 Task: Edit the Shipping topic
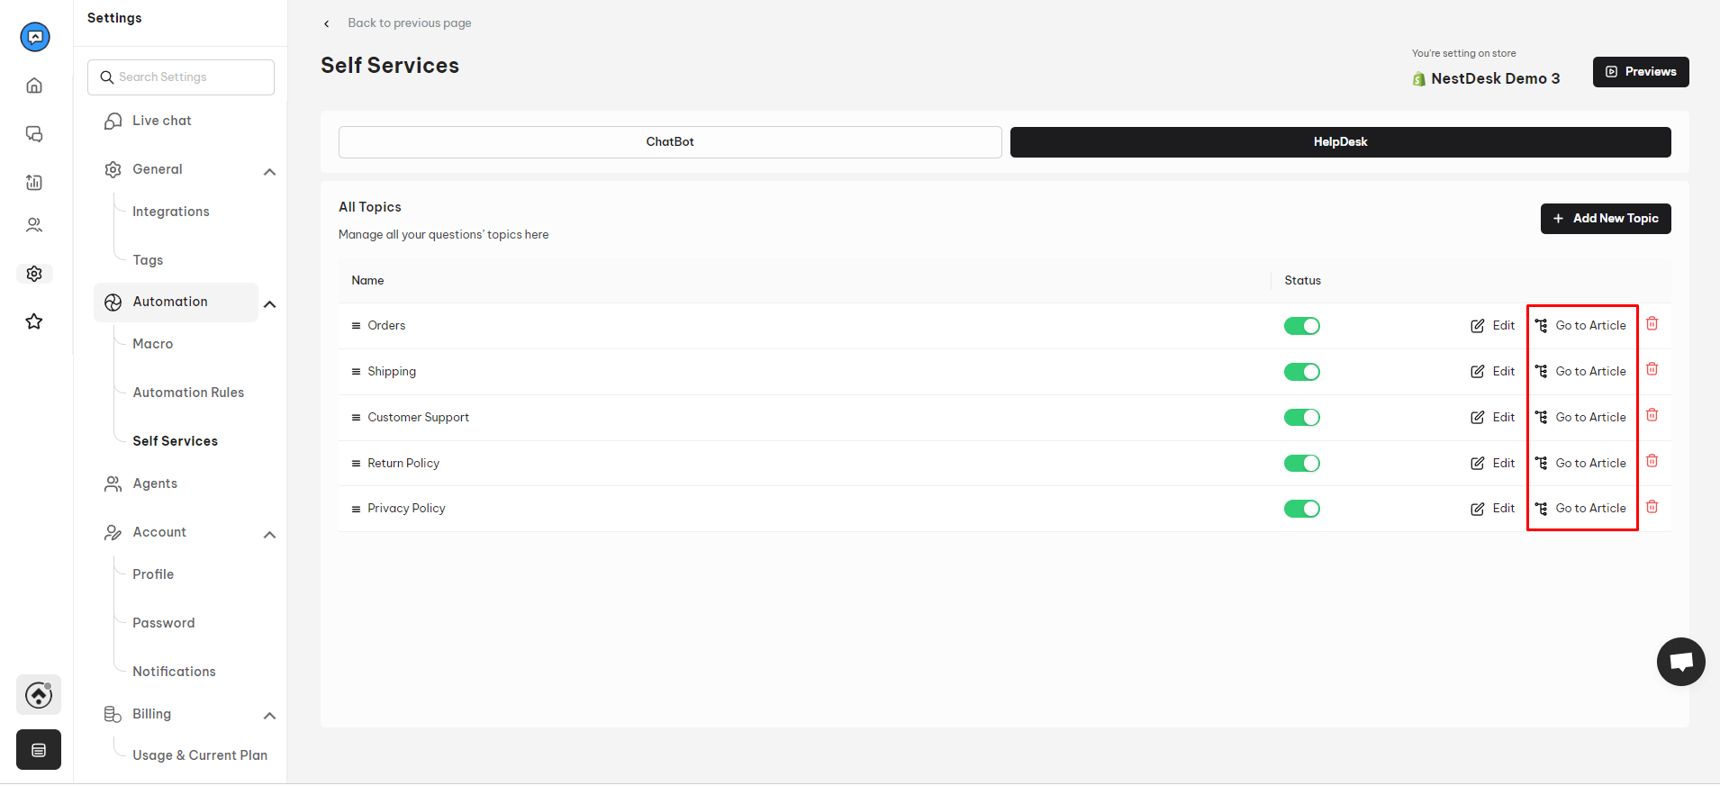point(1493,372)
